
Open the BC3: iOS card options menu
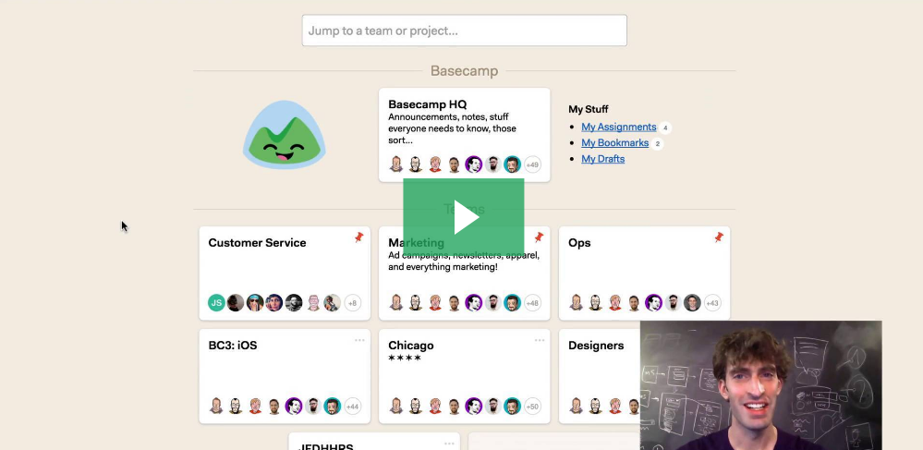[359, 340]
